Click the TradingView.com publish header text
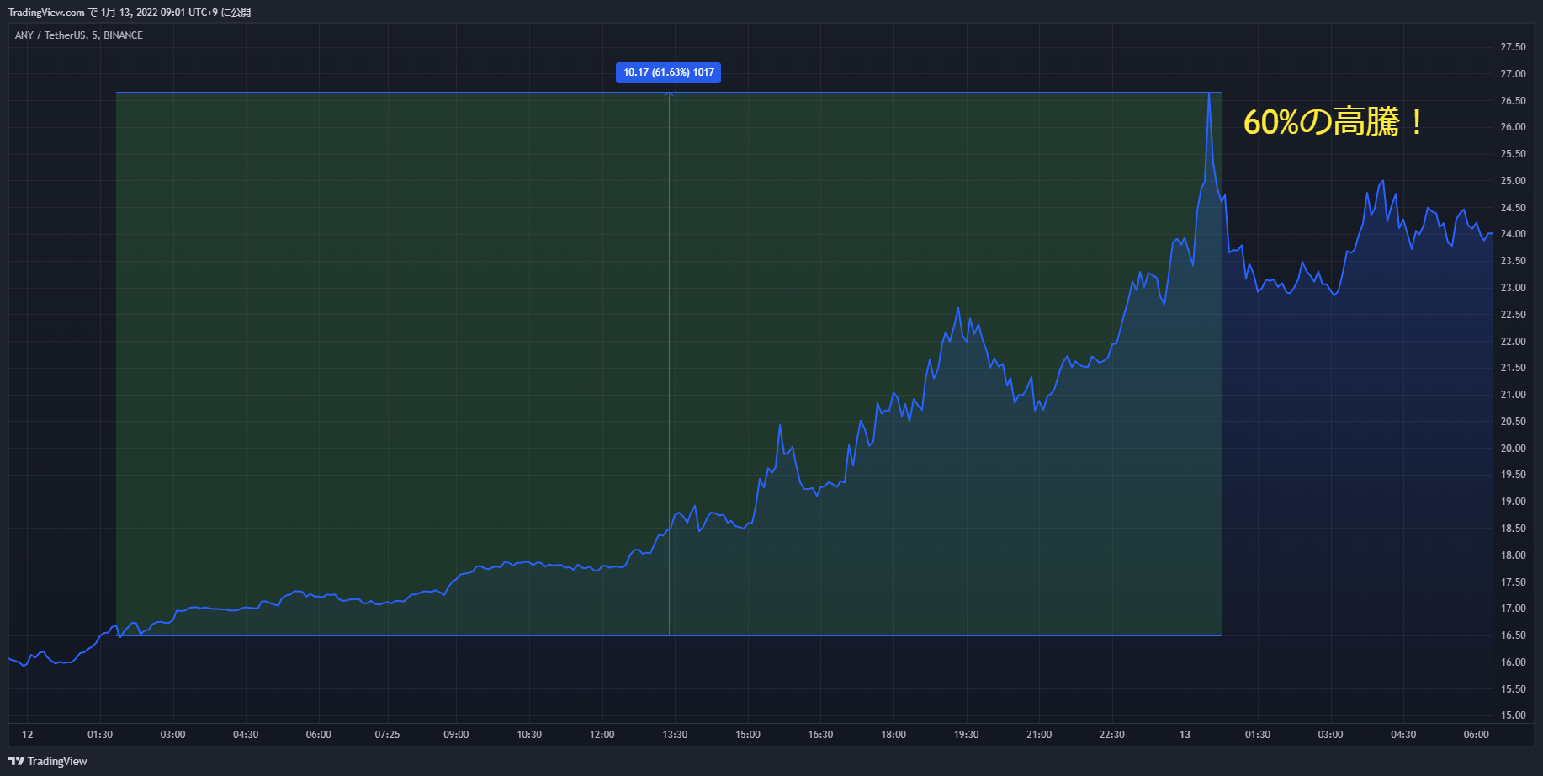 point(130,13)
